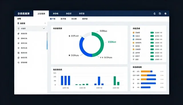This screenshot has height=105, width=183.
Task: Click the icon of the second sidebar item below the highlighted row
Action: 18,38
